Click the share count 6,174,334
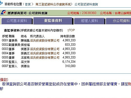This screenshot has height=98, width=131. point(69,62)
